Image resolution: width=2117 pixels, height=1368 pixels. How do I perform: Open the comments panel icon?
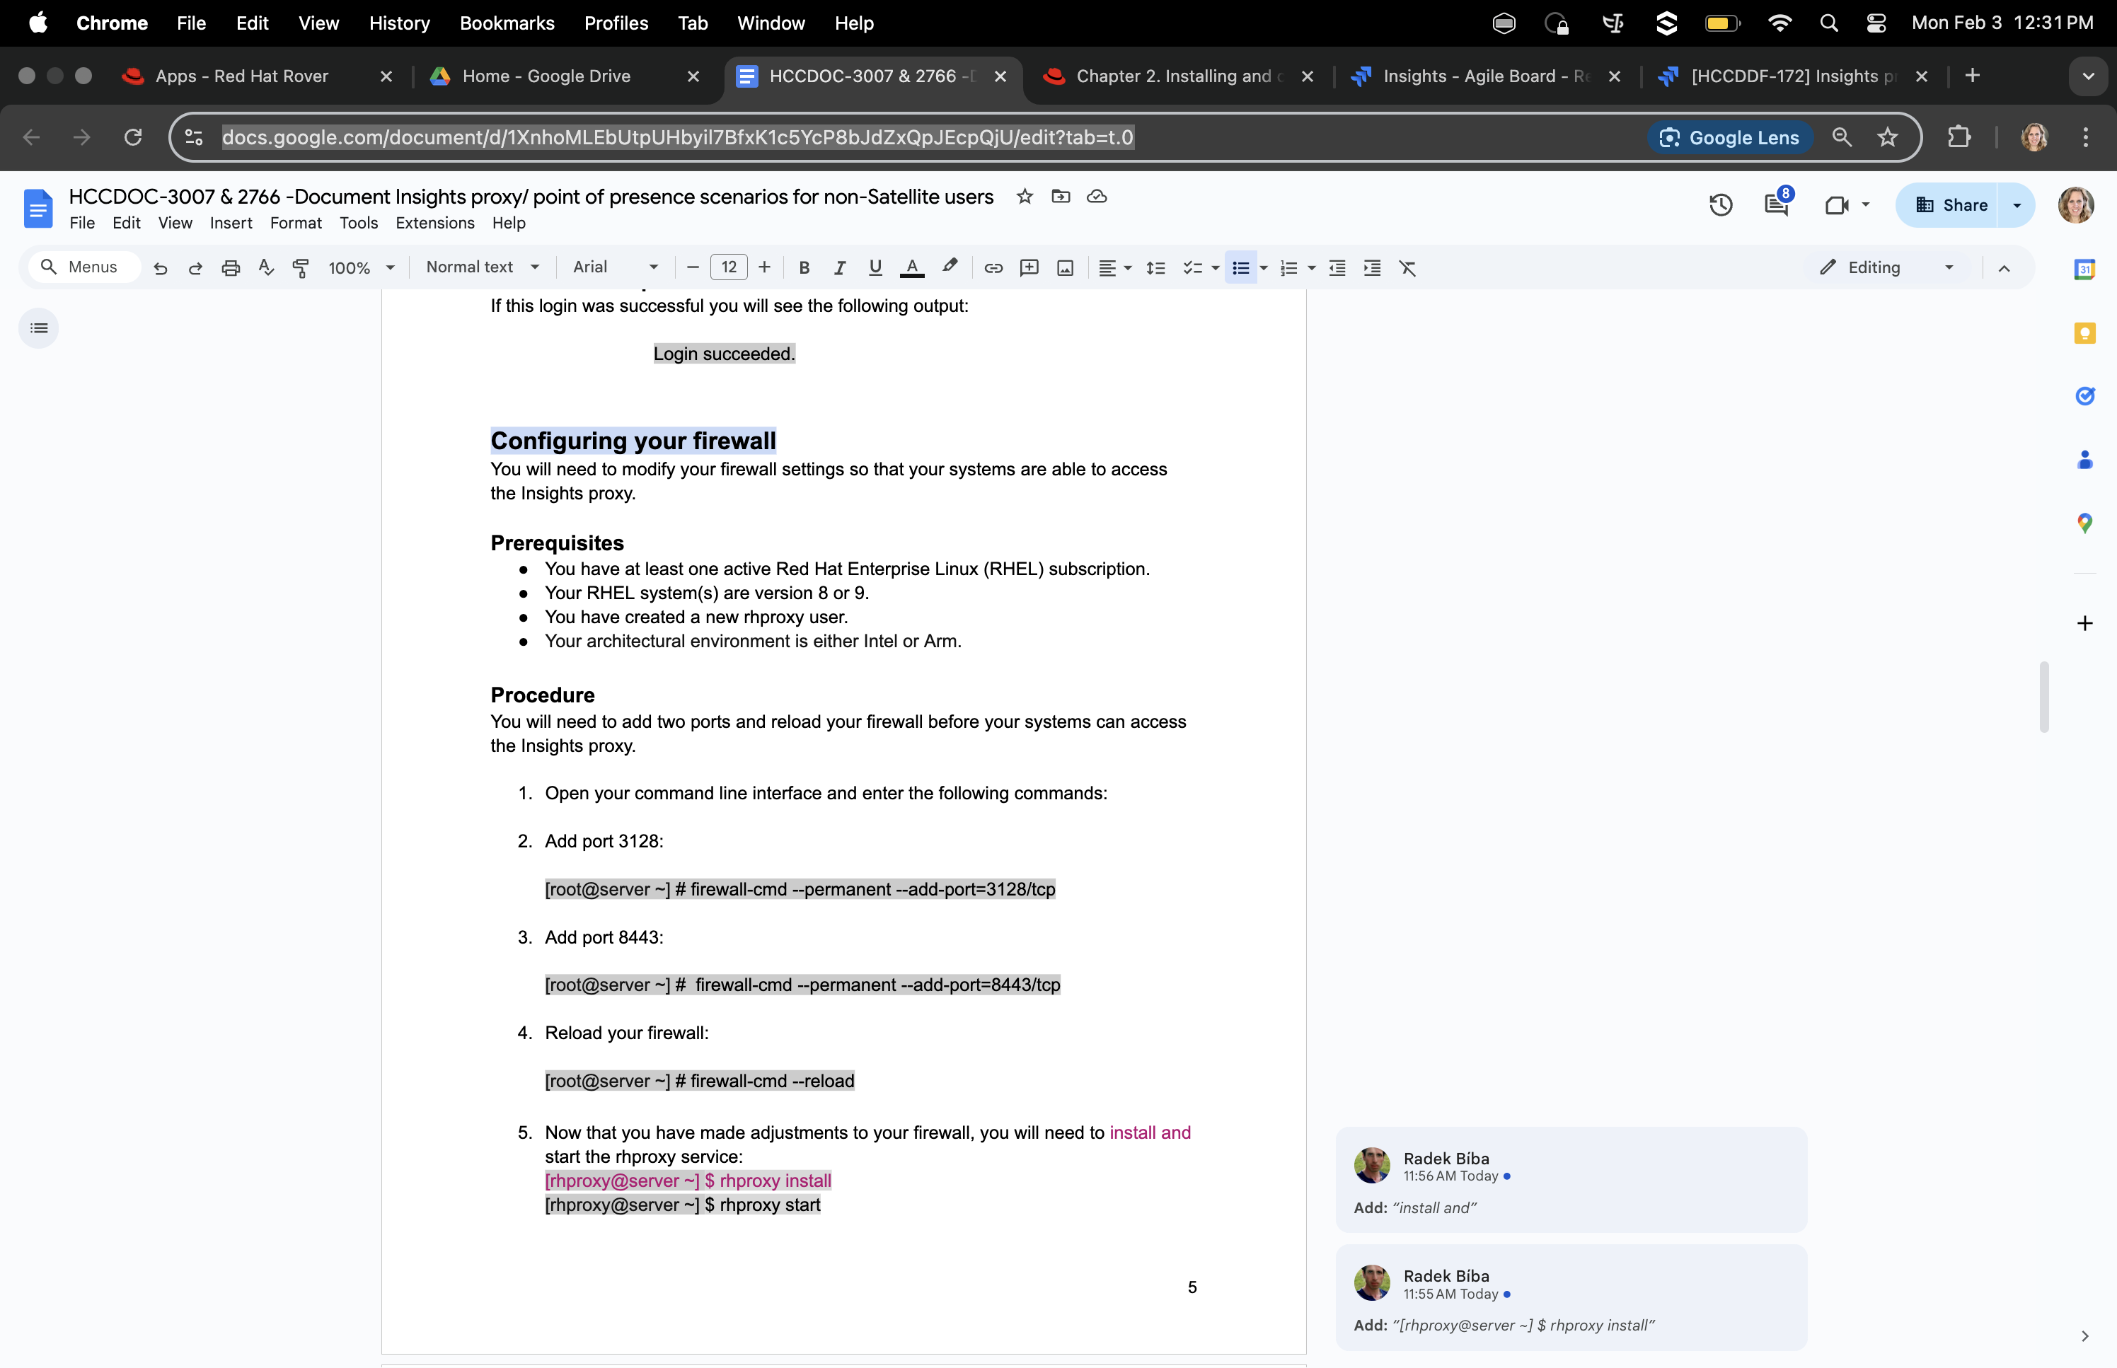pos(1776,205)
